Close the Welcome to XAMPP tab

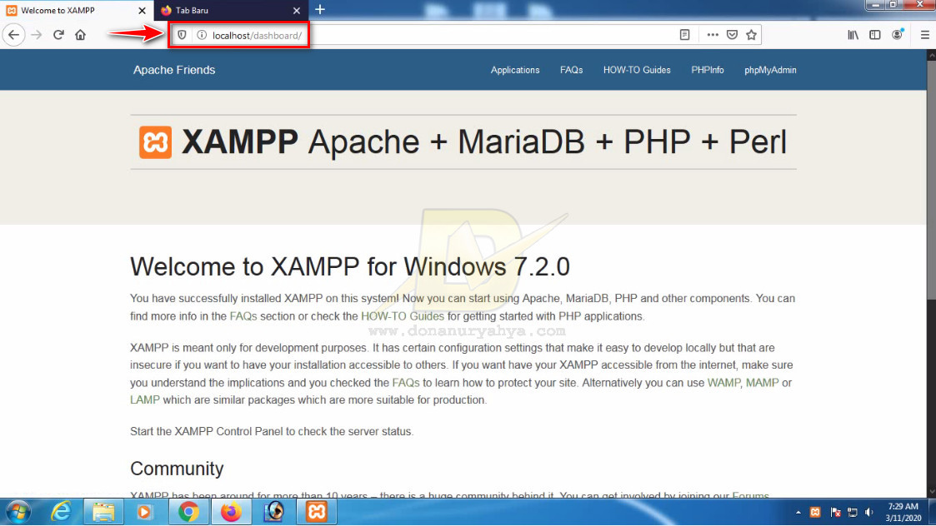[142, 11]
